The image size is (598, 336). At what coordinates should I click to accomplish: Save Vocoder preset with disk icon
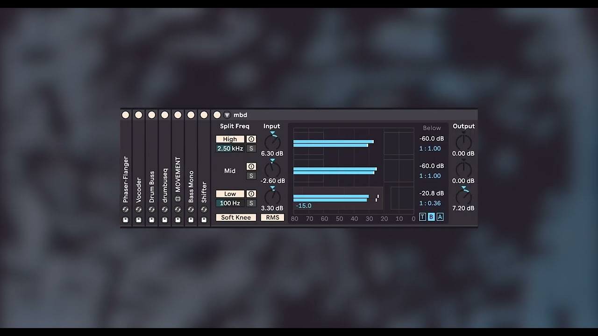pyautogui.click(x=138, y=220)
